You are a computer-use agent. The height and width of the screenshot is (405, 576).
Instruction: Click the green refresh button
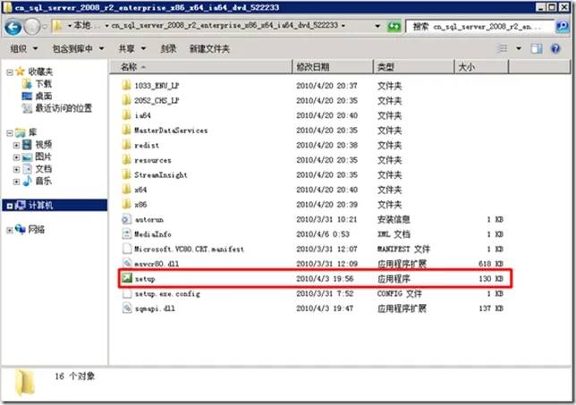(394, 27)
